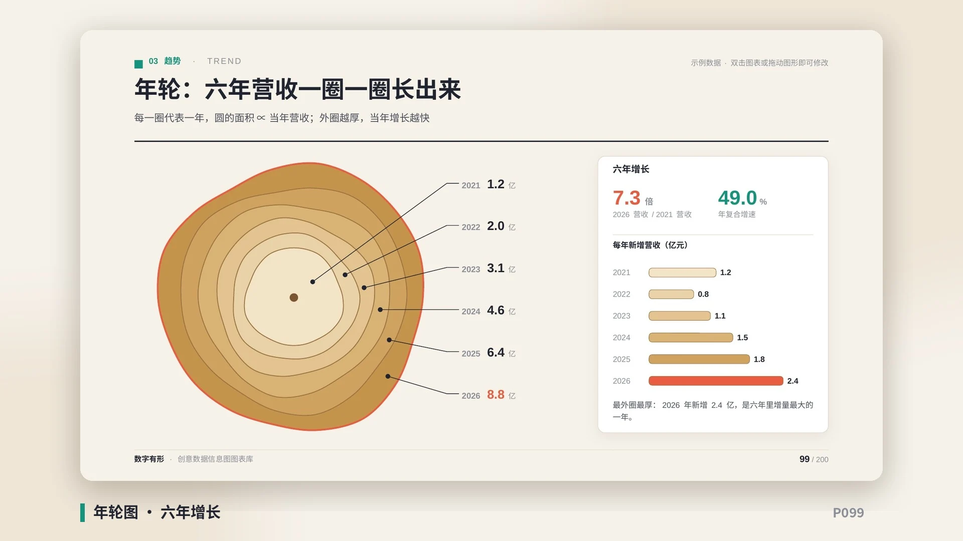Click the 2022 bar valued 0.8
963x541 pixels.
pyautogui.click(x=671, y=294)
